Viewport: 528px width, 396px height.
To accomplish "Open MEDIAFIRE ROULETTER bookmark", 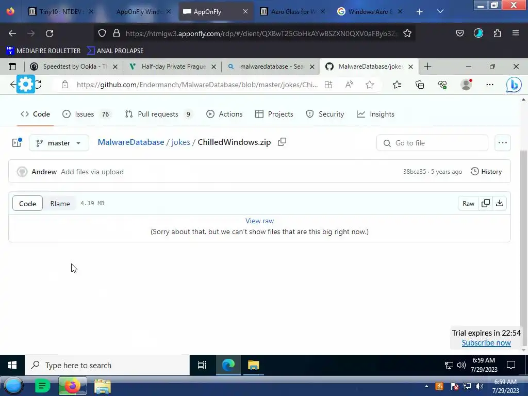I will pos(43,51).
